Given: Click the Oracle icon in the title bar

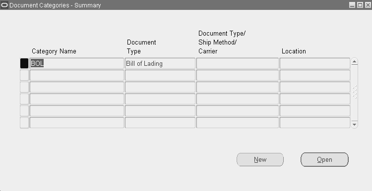Looking at the screenshot, I should click(x=4, y=5).
